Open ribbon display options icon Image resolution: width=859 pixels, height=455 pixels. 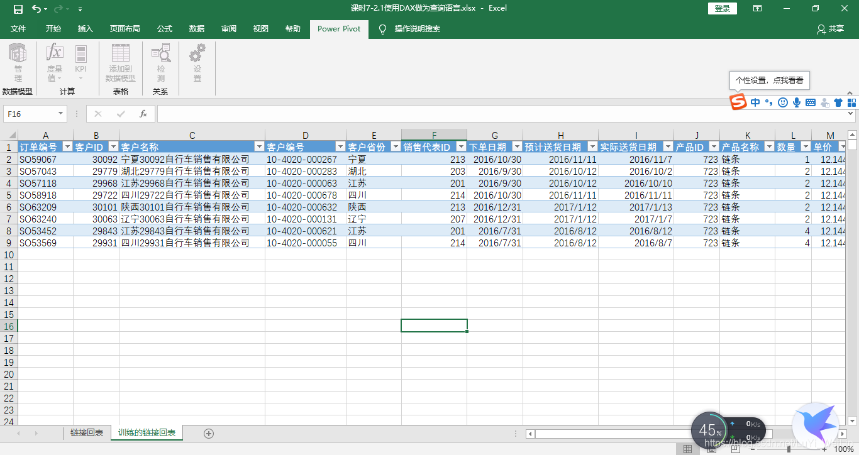tap(758, 8)
